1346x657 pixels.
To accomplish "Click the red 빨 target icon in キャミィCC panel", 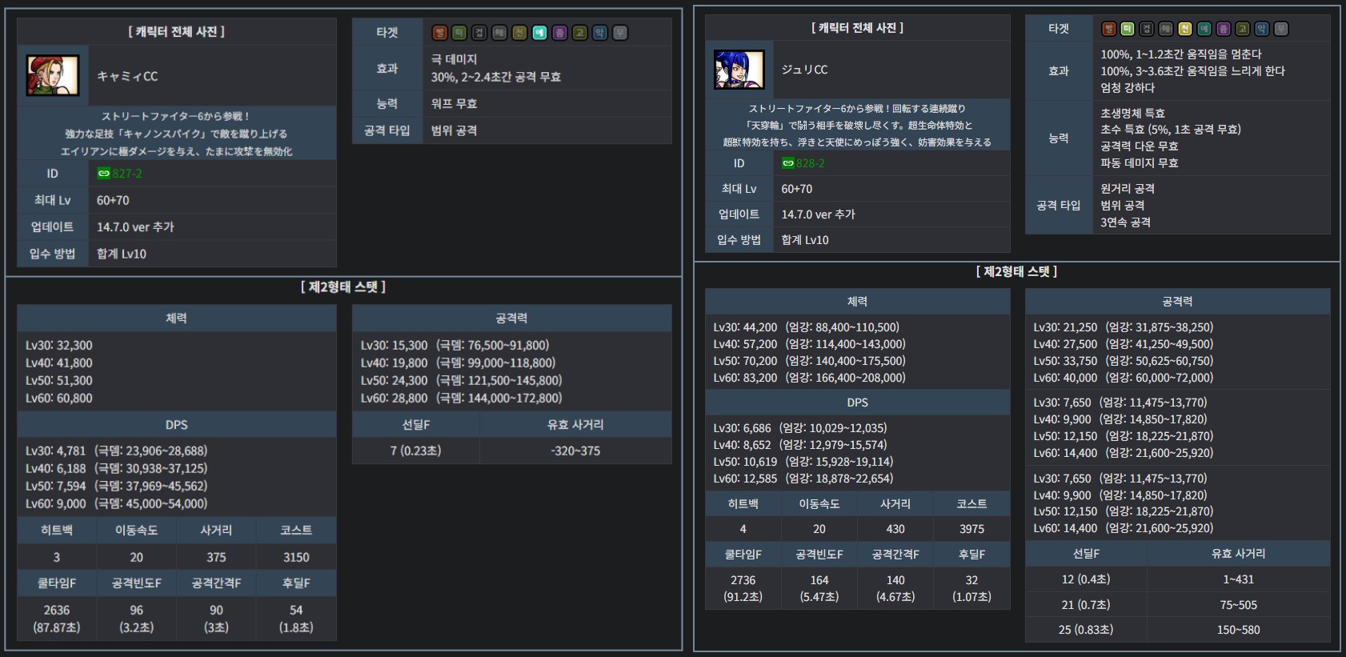I will (x=439, y=33).
